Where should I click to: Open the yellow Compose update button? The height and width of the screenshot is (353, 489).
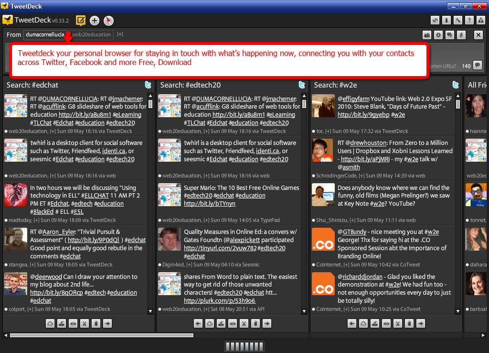80,21
